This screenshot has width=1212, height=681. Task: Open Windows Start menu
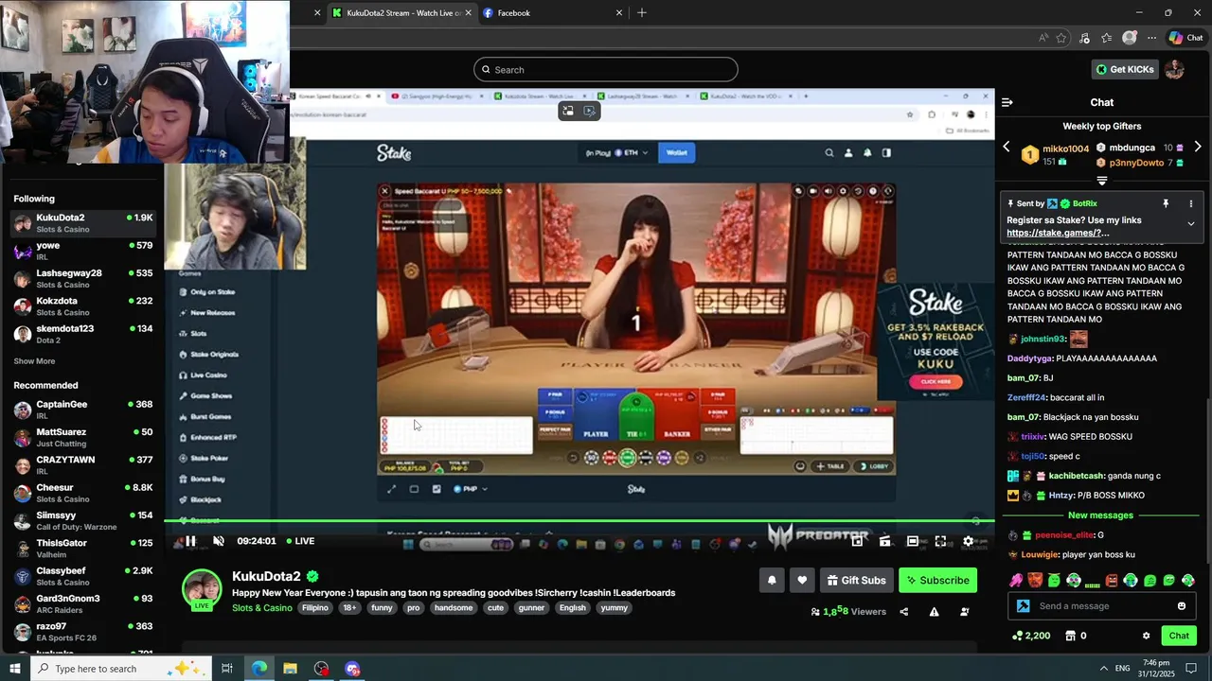pos(14,669)
